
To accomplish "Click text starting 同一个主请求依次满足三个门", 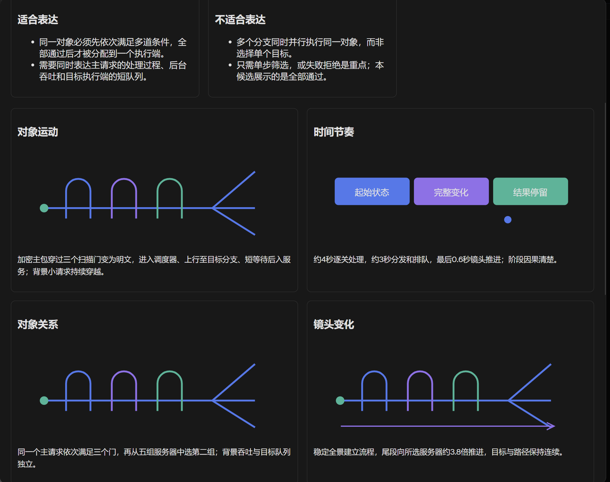I will [x=154, y=458].
